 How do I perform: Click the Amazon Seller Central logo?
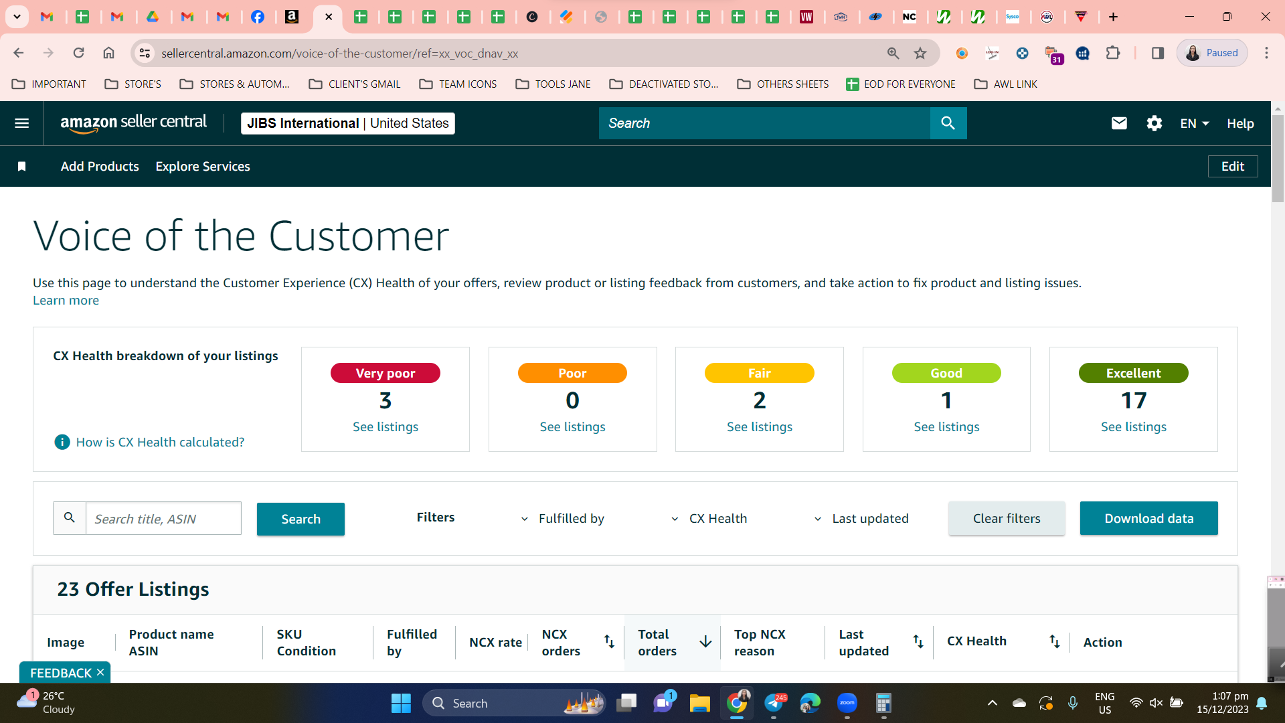pos(133,123)
